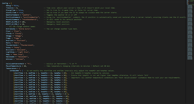
Task: Click the Config opening brace
Action: coord(11,3)
